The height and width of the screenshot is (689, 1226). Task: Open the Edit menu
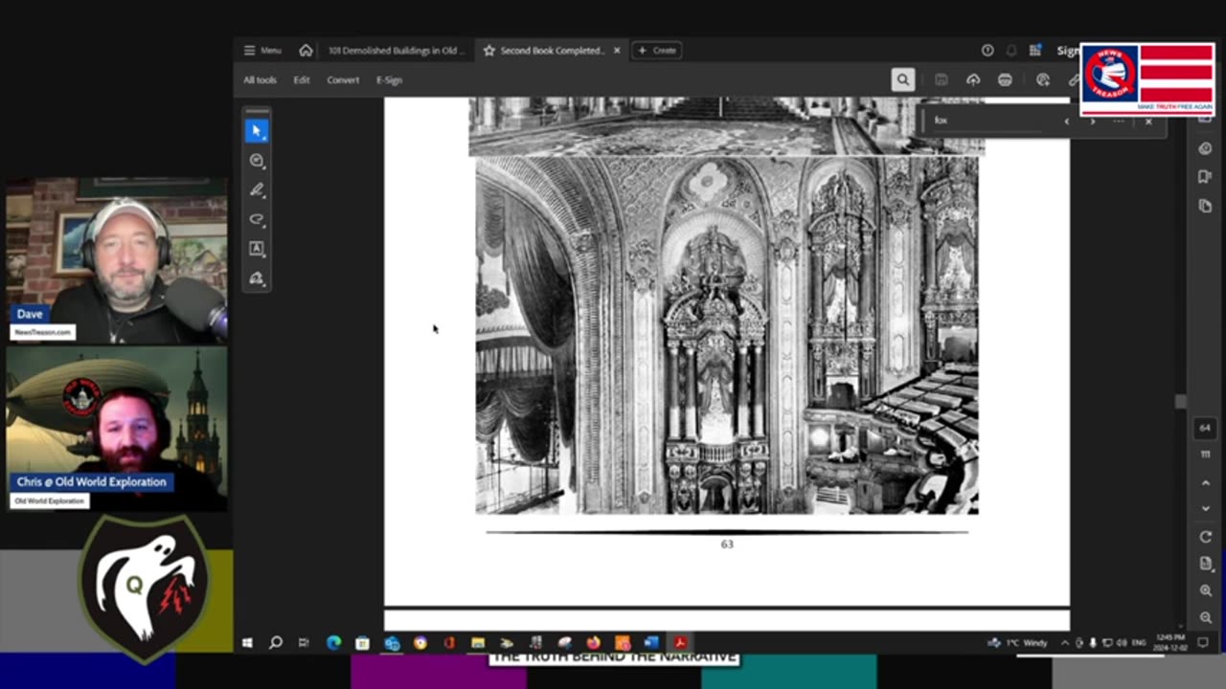(x=302, y=80)
